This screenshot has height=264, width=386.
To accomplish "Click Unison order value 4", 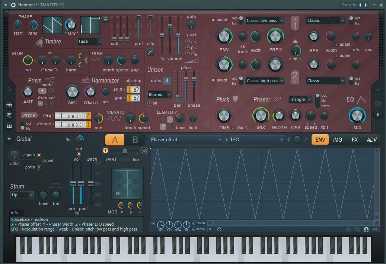I will [167, 81].
